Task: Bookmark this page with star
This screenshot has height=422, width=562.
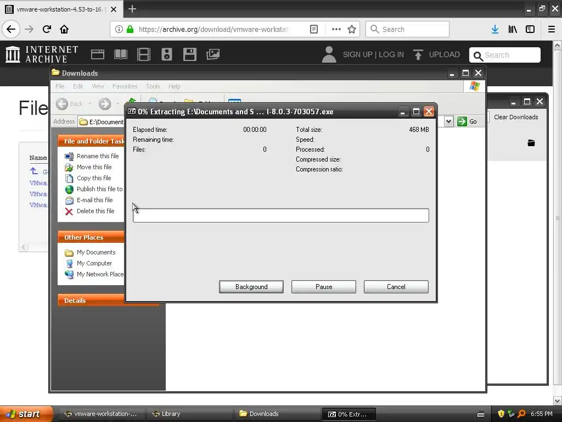Action: (352, 29)
